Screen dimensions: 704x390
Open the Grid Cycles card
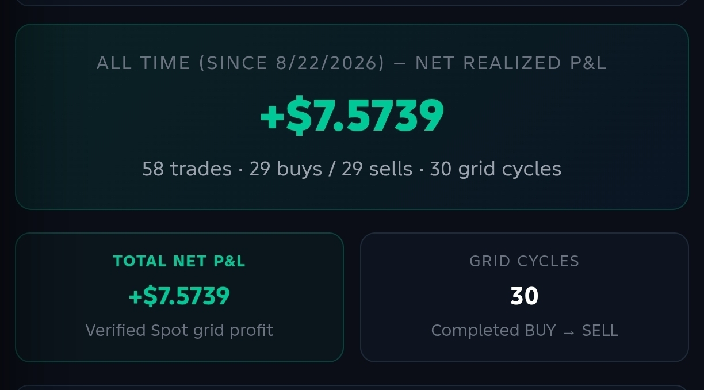(x=525, y=297)
